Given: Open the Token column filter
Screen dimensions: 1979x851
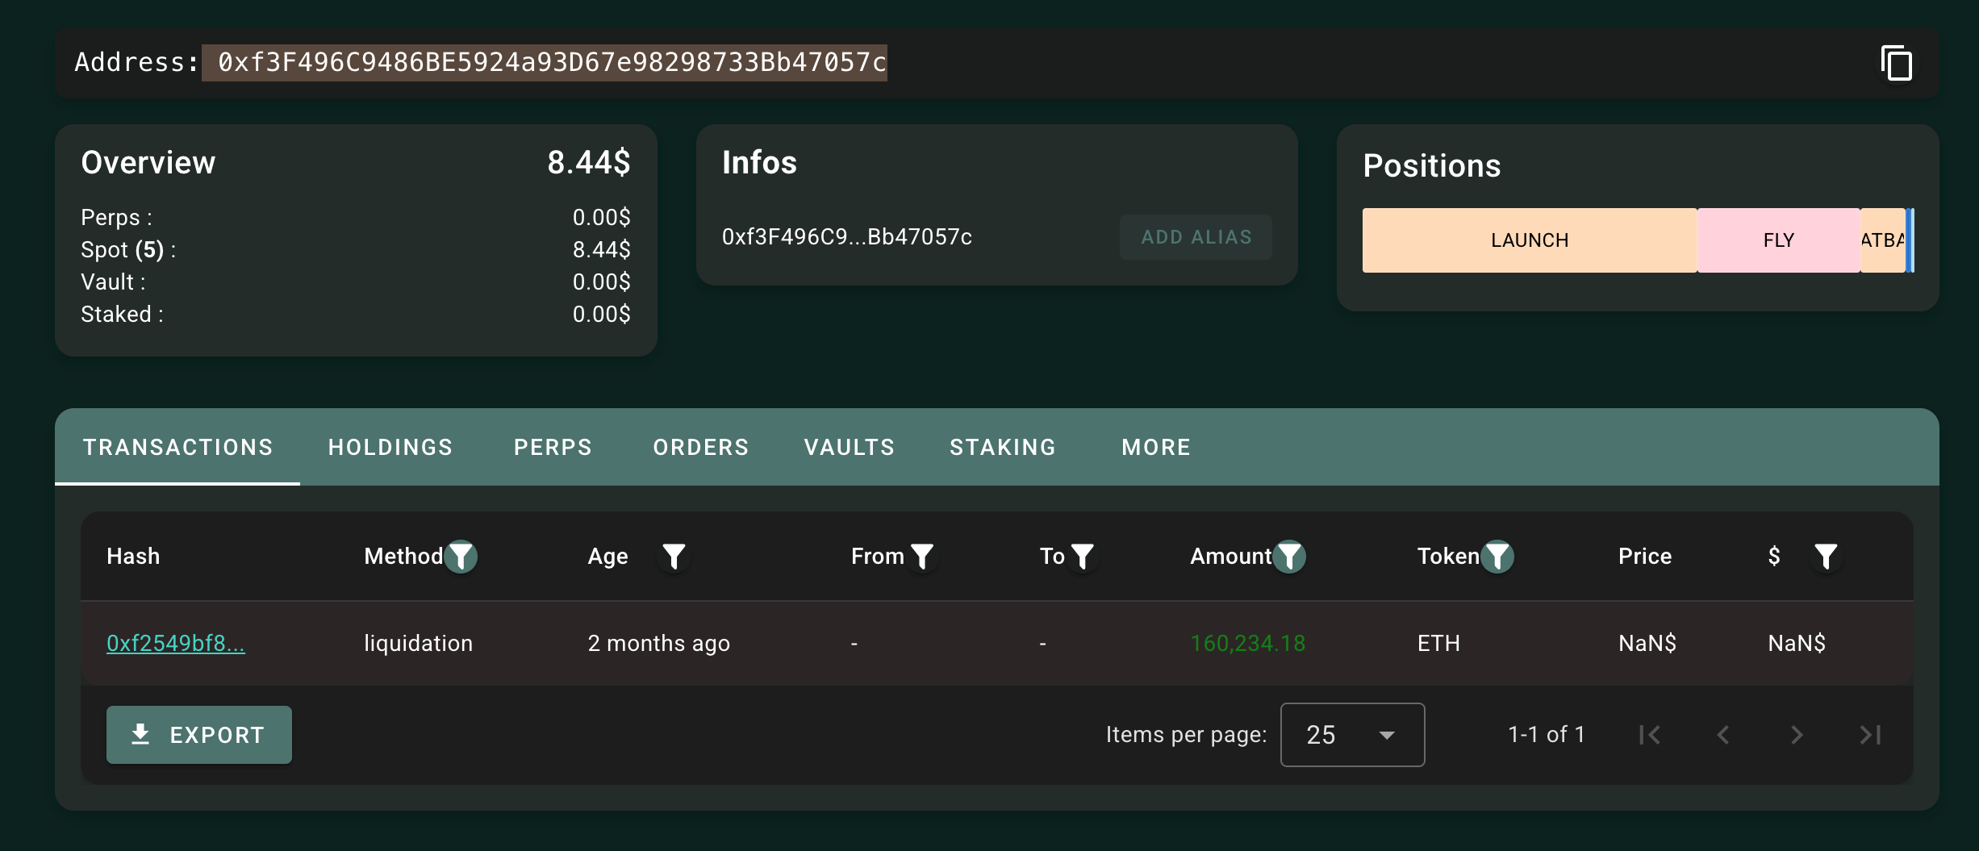Looking at the screenshot, I should (x=1497, y=556).
